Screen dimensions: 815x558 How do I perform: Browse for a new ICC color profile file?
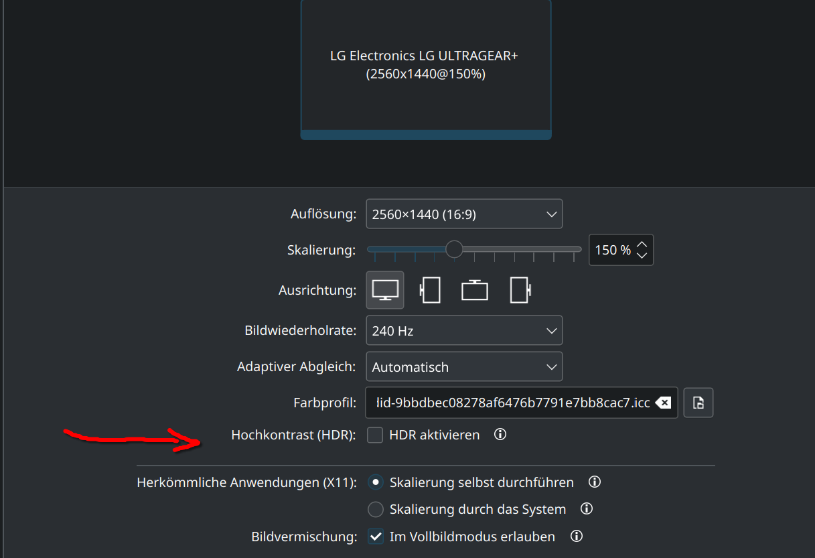(698, 403)
